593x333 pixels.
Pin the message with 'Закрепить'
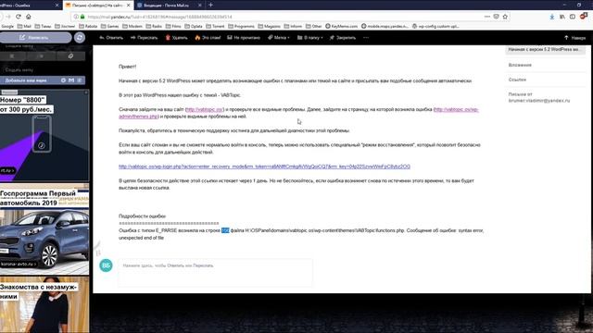342,38
